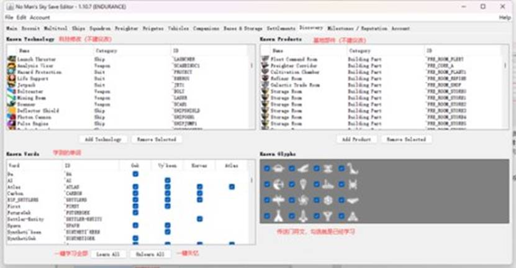Uncheck the Gek box in the SyntheticGek row

click(135, 238)
